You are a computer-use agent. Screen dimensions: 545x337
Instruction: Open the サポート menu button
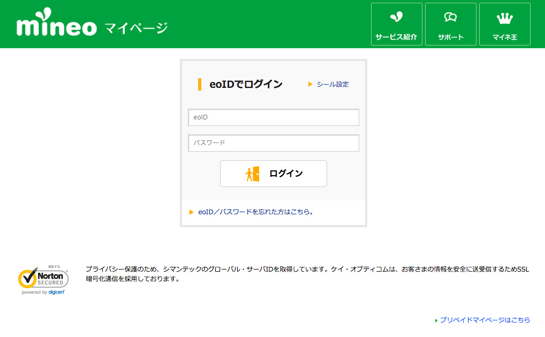pyautogui.click(x=451, y=24)
